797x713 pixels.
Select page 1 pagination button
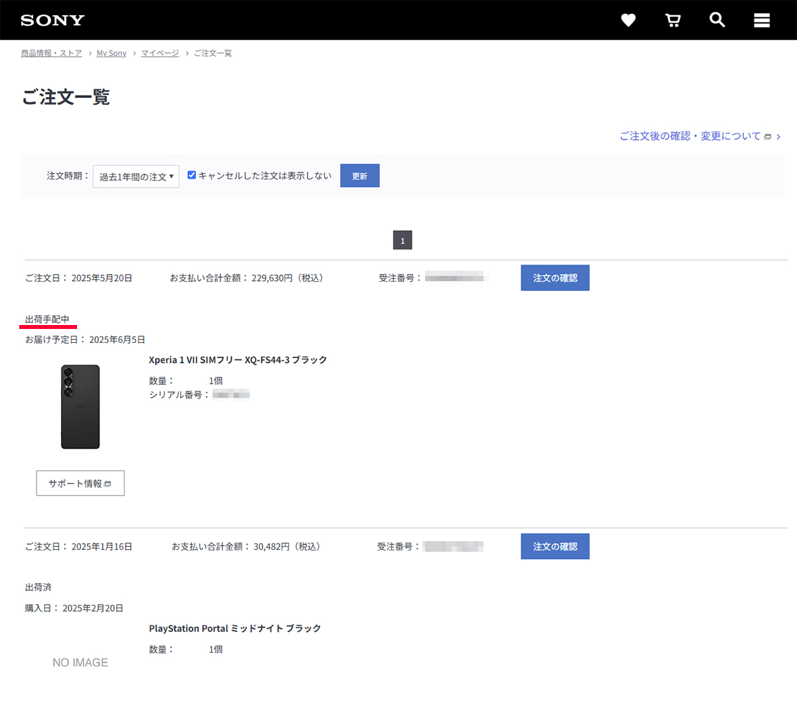coord(402,240)
